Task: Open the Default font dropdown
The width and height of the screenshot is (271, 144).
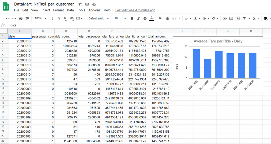Action: 98,18
